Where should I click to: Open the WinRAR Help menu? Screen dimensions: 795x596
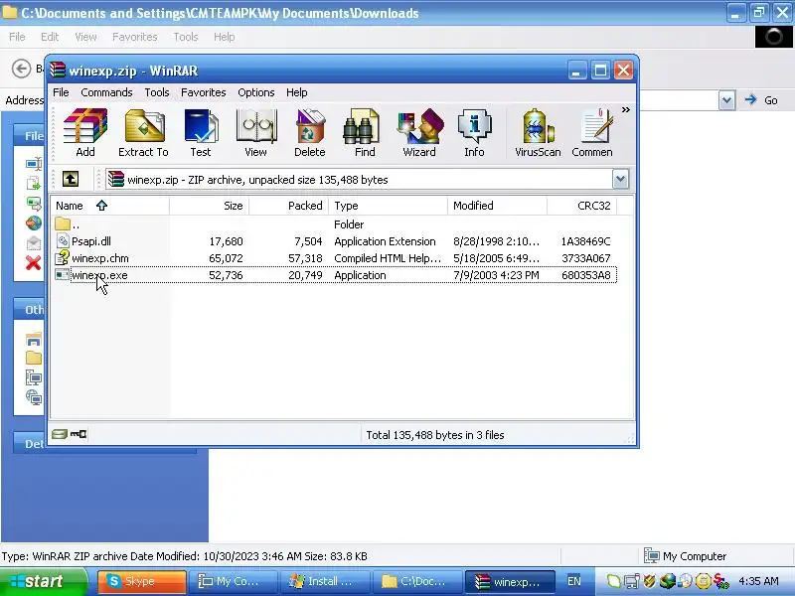(296, 92)
